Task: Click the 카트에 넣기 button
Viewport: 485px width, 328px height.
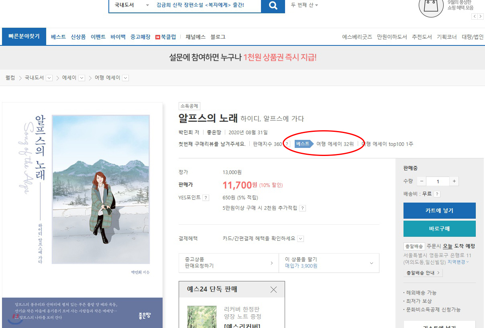Action: (440, 211)
